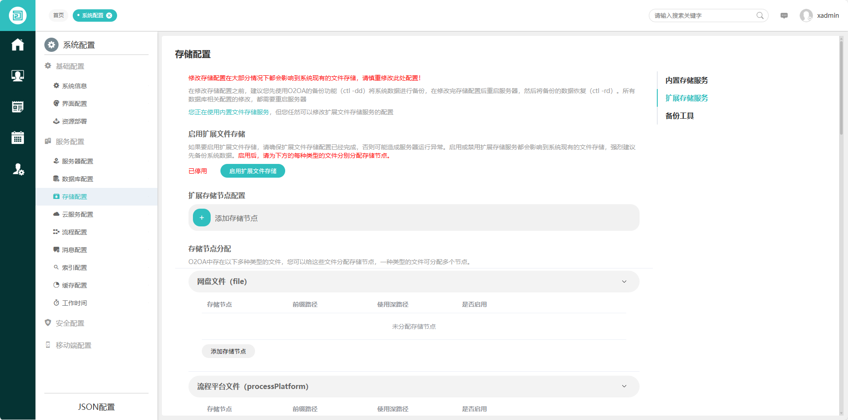Click the O2OA logo icon
Screen dimensions: 848x420
point(18,16)
